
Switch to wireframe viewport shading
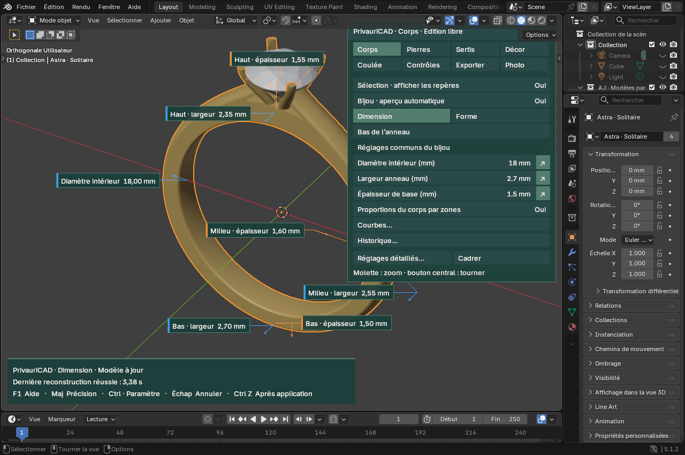click(511, 20)
